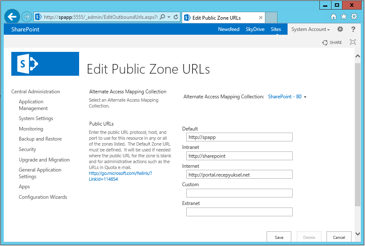Click the Public URLs section heading
This screenshot has width=365, height=246.
click(x=101, y=123)
